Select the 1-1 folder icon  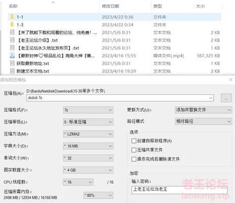(12, 17)
